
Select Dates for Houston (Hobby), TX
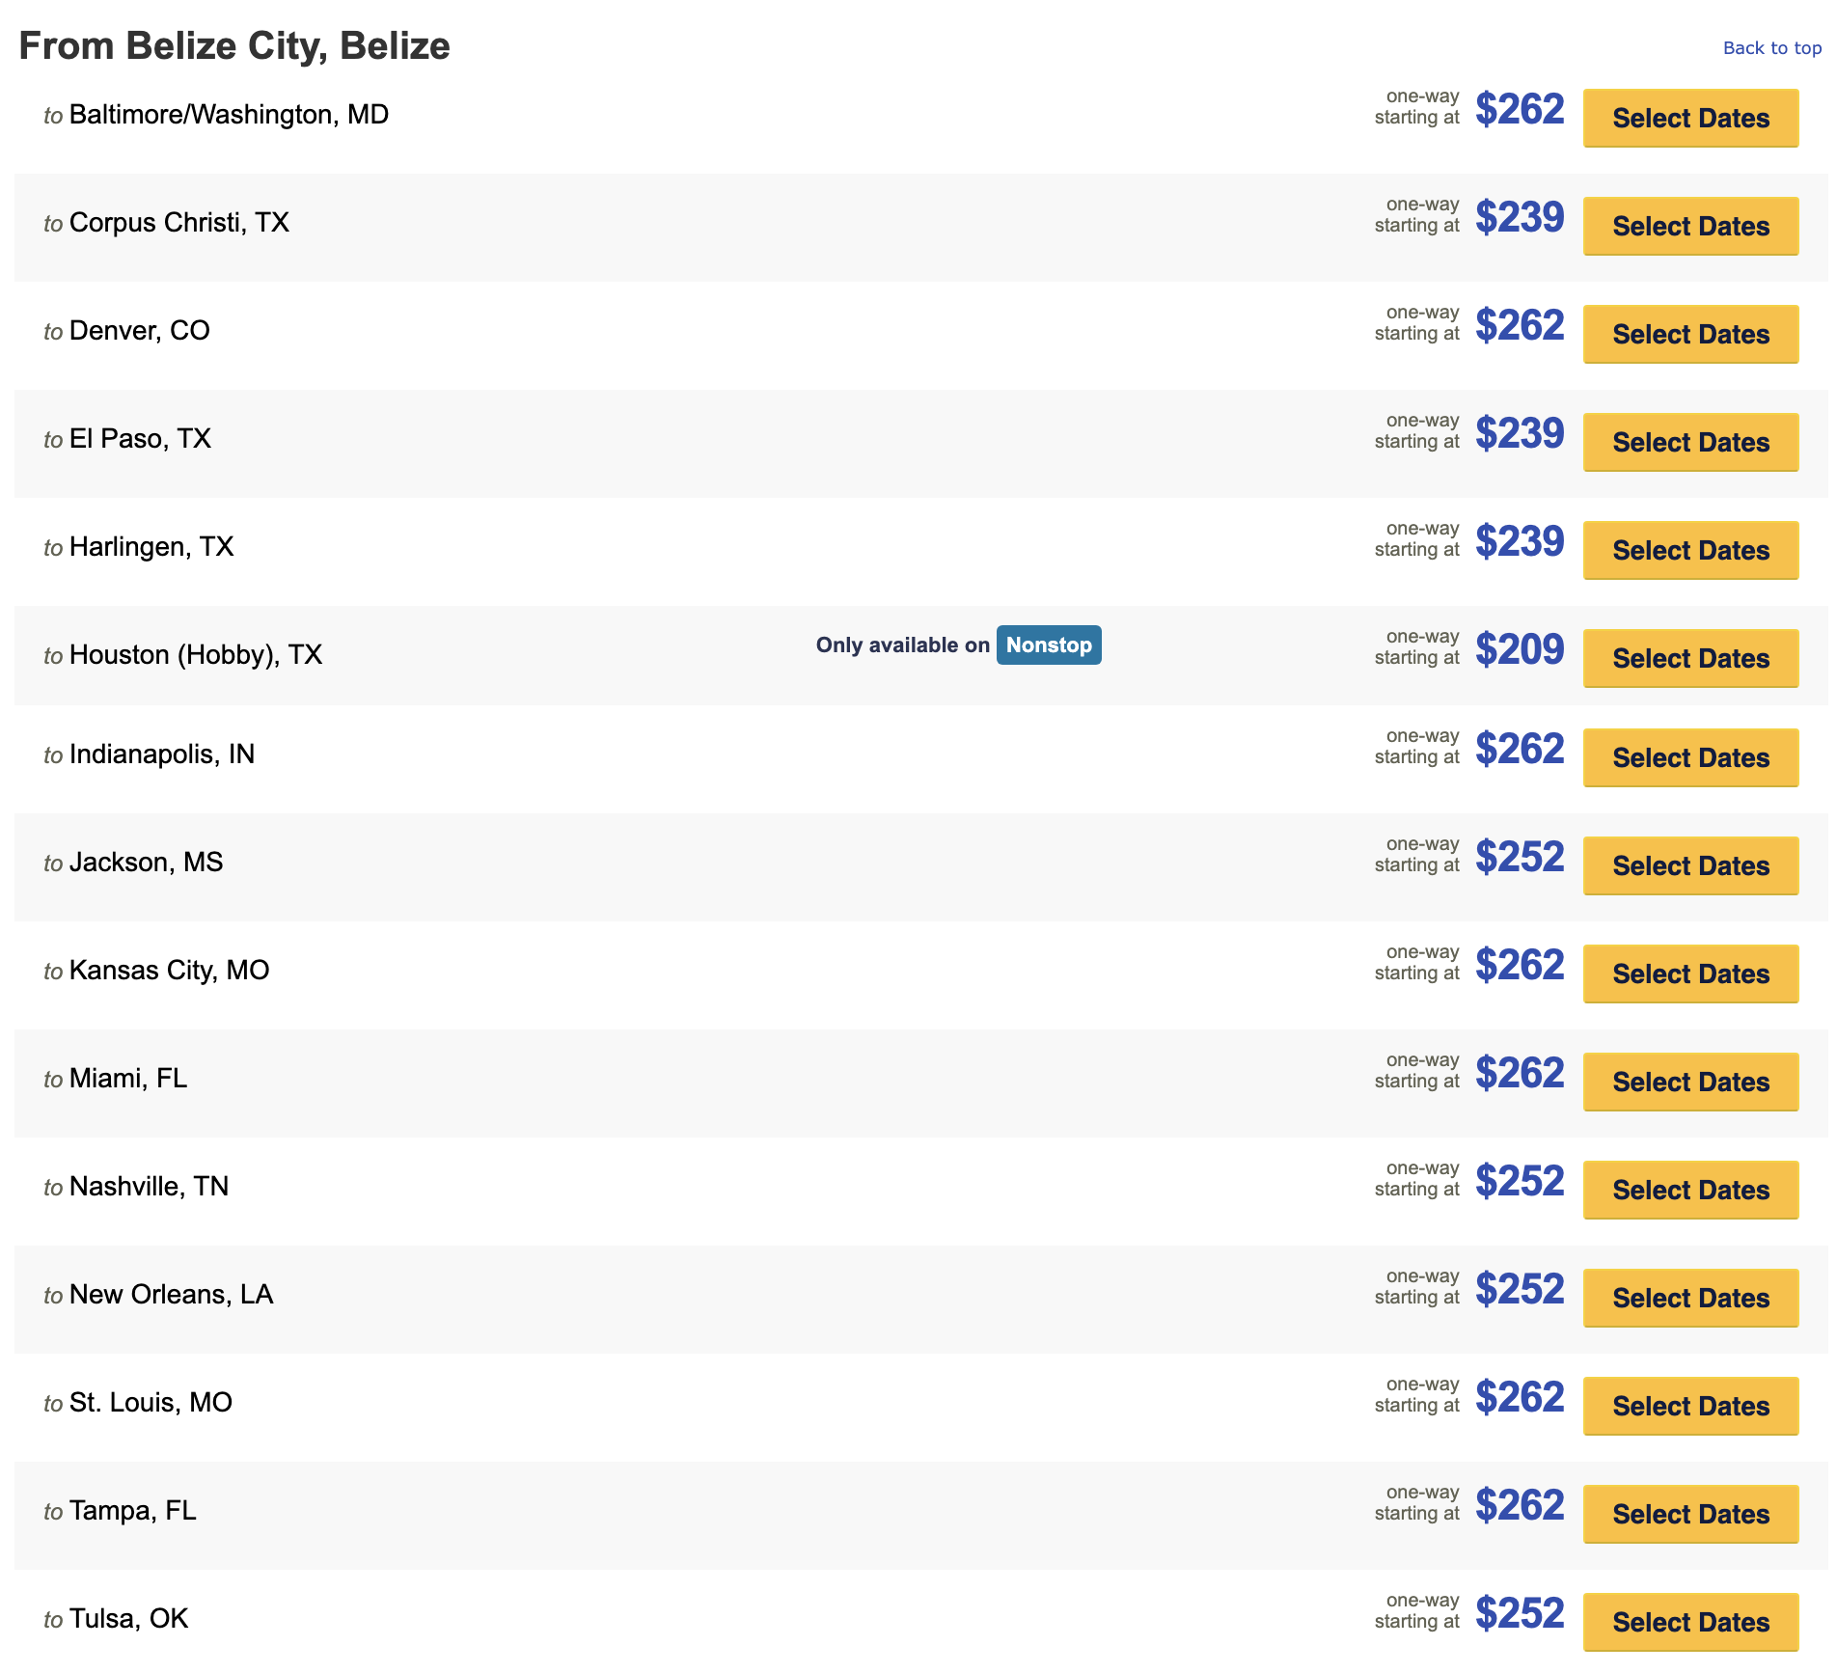(1690, 659)
